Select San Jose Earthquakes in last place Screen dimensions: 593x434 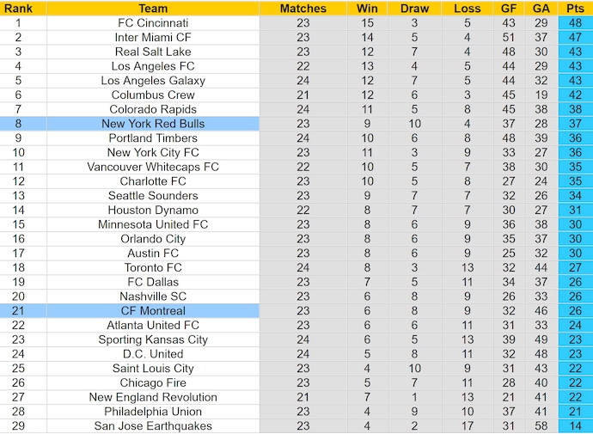[x=153, y=426]
